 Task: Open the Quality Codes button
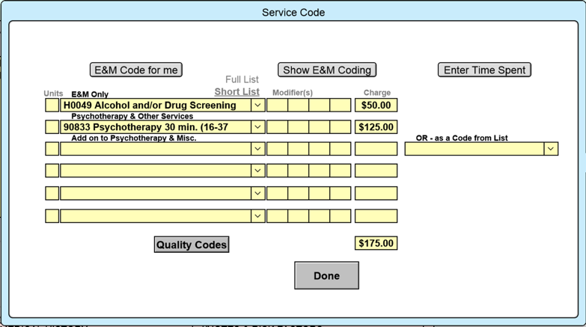(191, 245)
